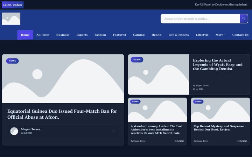Open the All Posts menu item
Image resolution: width=252 pixels, height=157 pixels.
[x=43, y=35]
